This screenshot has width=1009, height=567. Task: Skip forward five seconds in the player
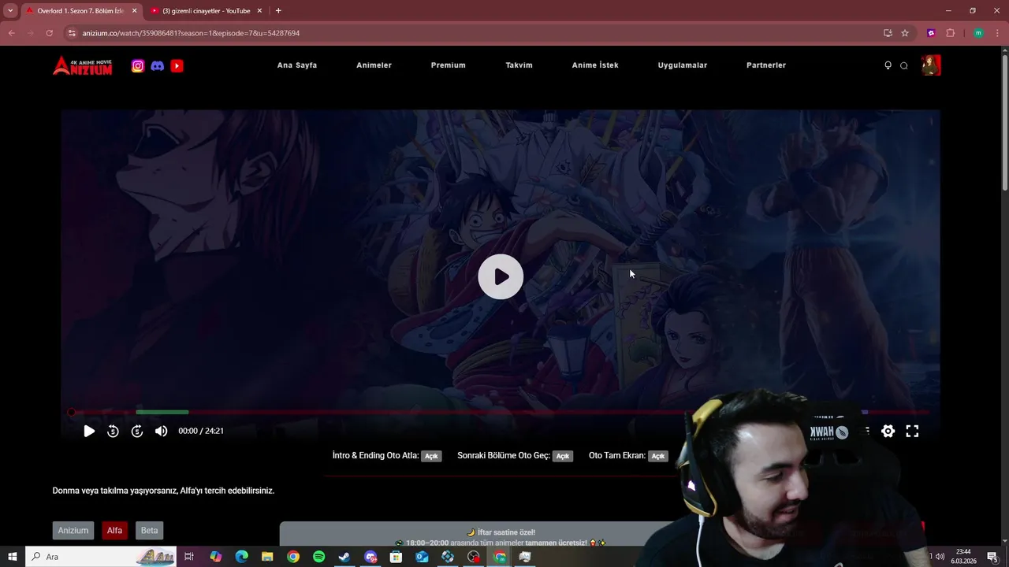[x=137, y=431]
